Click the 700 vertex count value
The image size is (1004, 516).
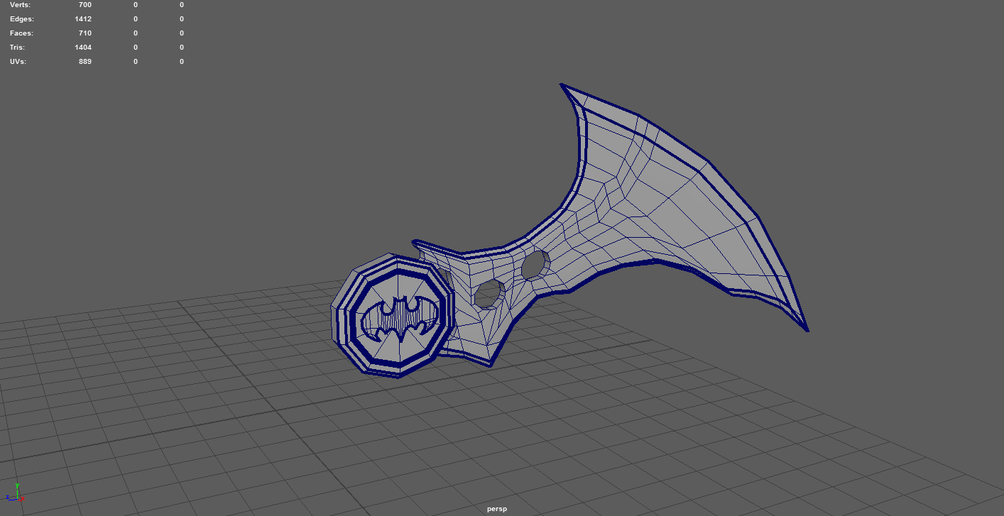point(85,5)
